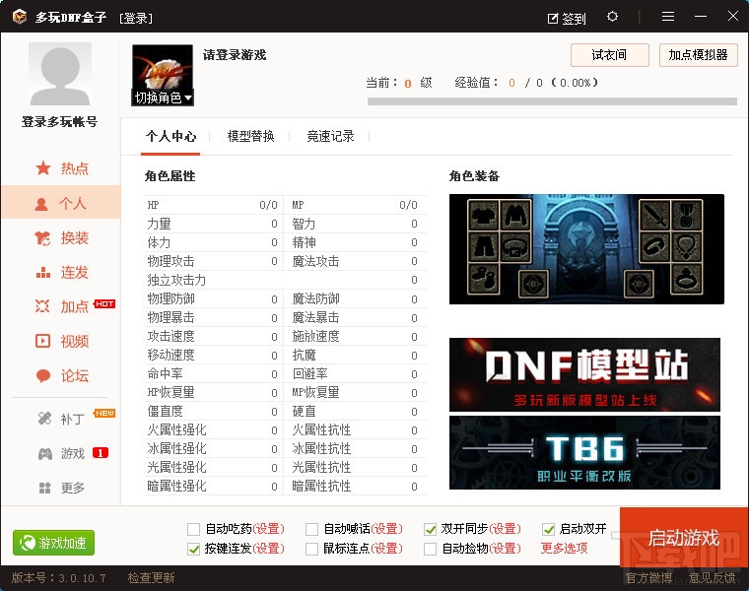The height and width of the screenshot is (591, 749).
Task: Click the 多玩DNF盒子 logo icon
Action: pyautogui.click(x=20, y=17)
